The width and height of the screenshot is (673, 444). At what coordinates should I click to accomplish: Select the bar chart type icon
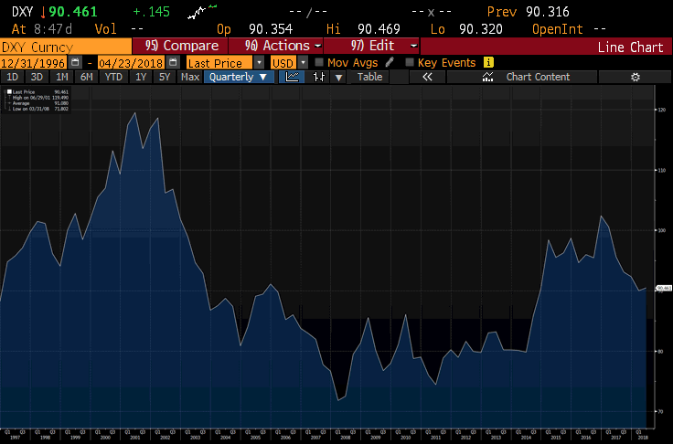click(x=318, y=77)
